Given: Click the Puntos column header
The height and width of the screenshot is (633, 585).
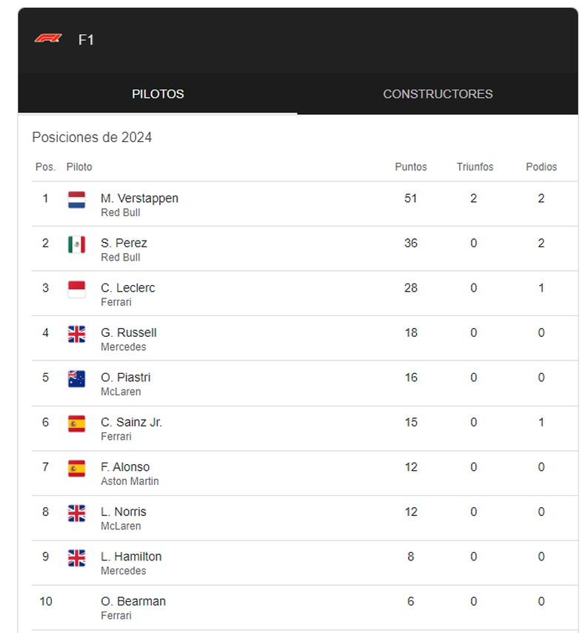Looking at the screenshot, I should (x=410, y=167).
